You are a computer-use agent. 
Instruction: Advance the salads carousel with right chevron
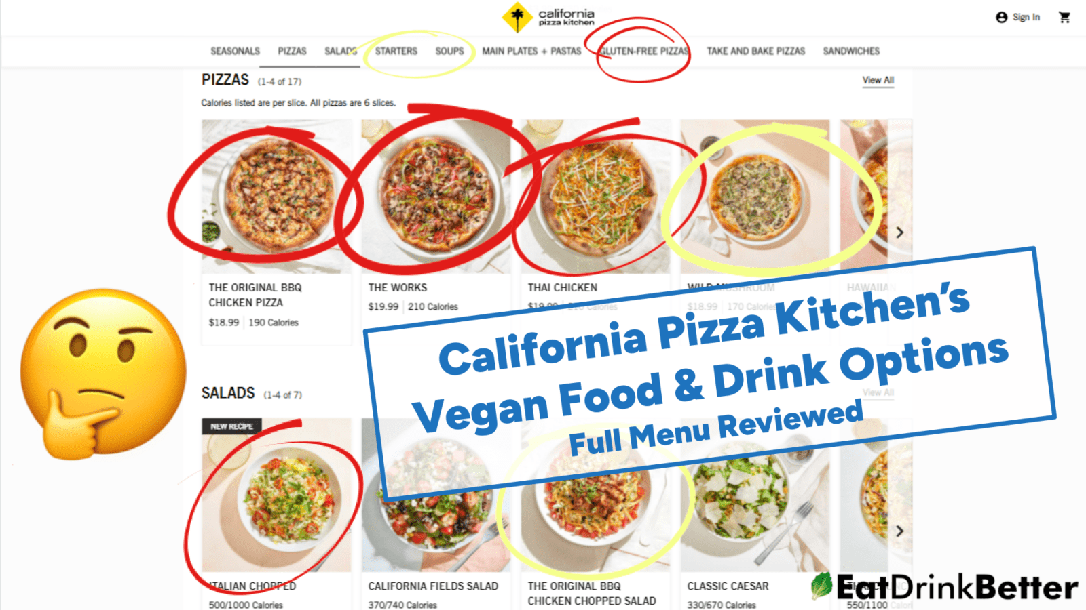click(x=899, y=531)
